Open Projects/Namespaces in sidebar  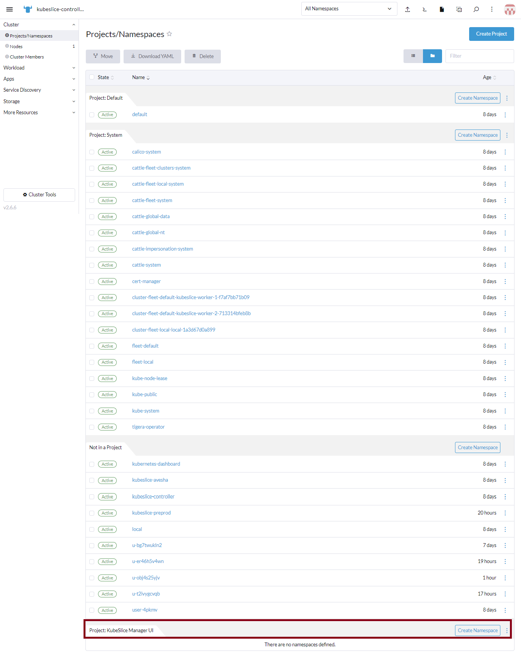pos(39,36)
